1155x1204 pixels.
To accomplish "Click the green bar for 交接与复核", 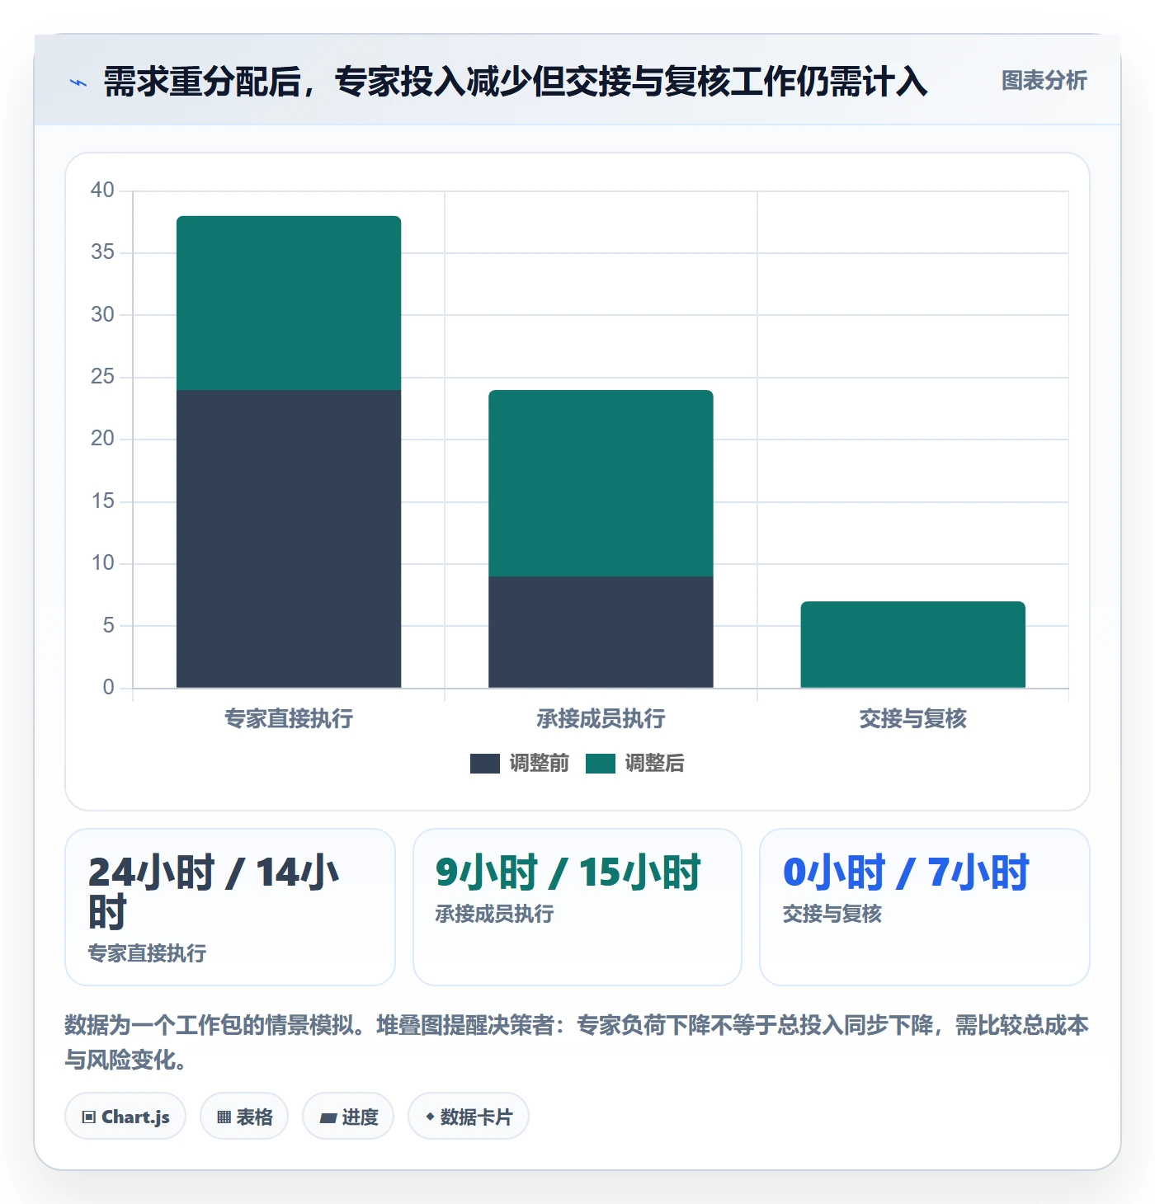I will 912,644.
